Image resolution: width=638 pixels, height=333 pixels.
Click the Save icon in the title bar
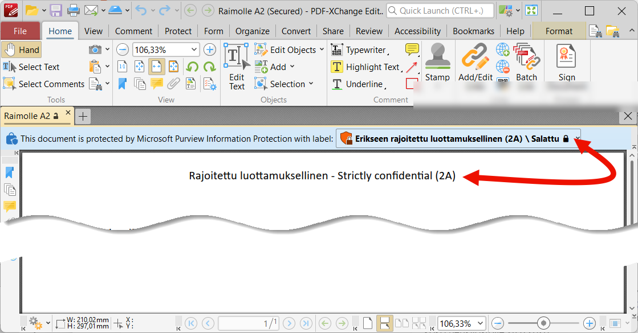[56, 10]
